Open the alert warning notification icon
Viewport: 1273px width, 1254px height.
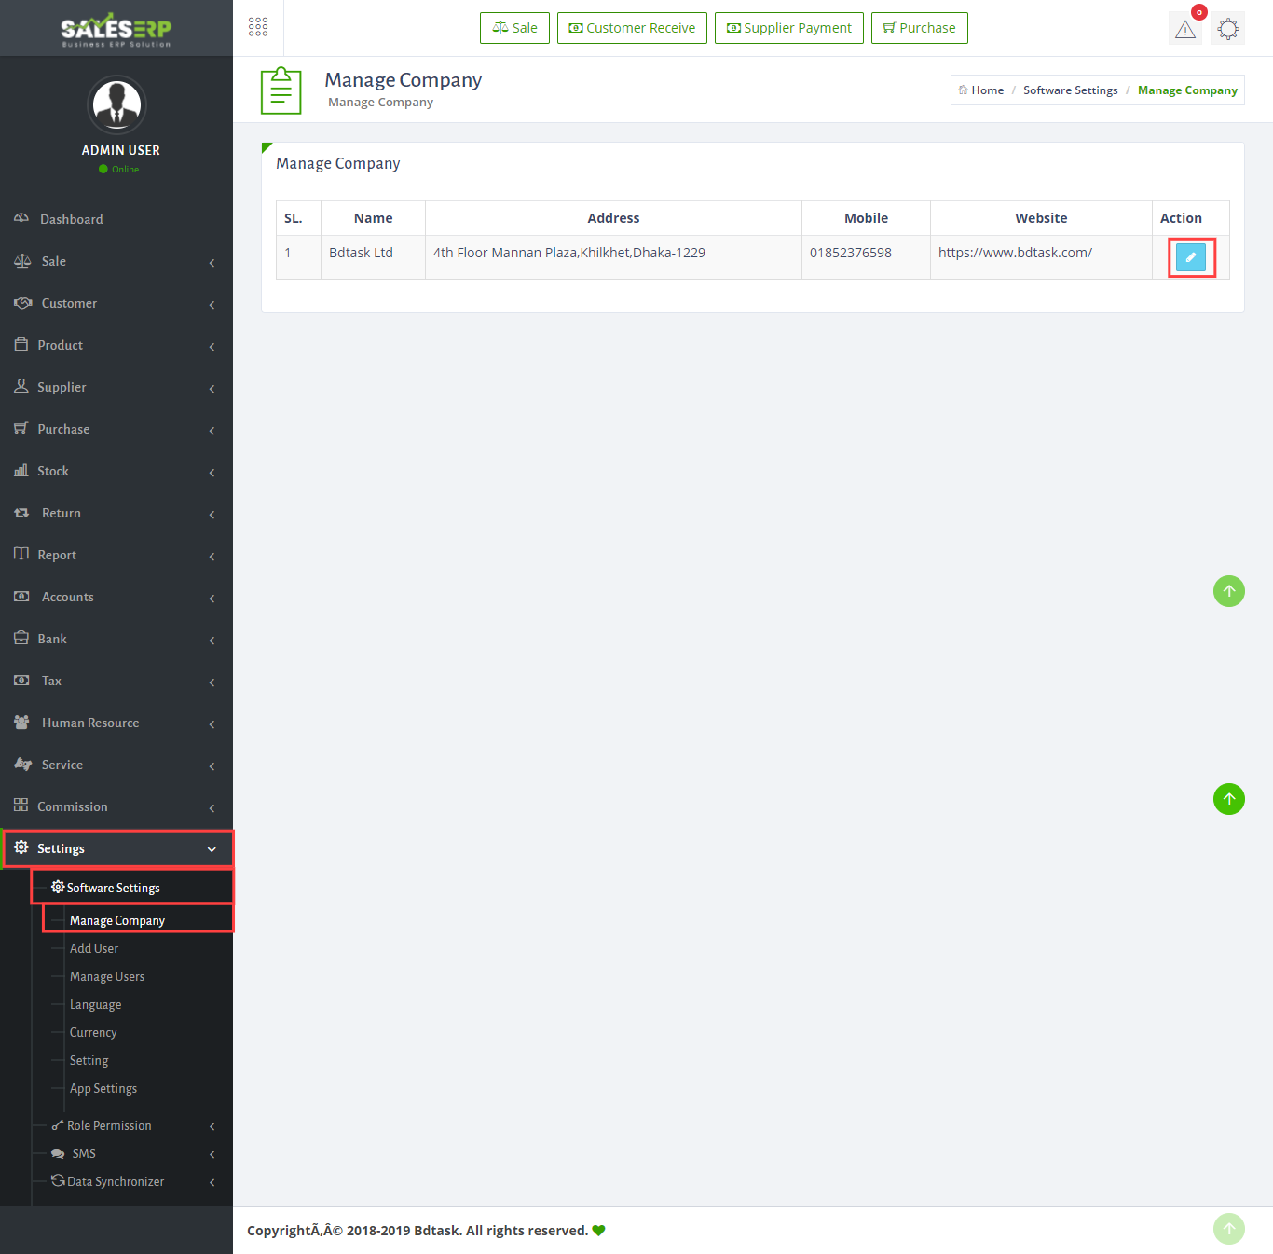pyautogui.click(x=1184, y=29)
